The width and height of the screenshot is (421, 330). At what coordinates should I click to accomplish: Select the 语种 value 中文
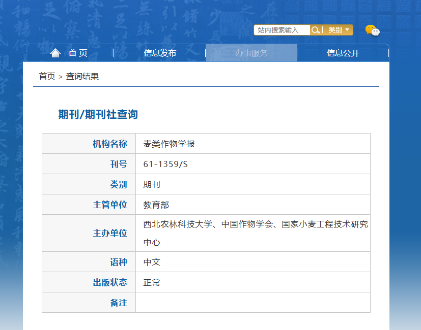[x=152, y=262]
